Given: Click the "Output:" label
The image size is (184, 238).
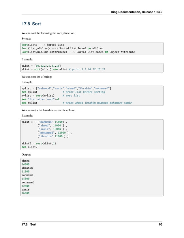Looking at the screenshot, I should point(26,155).
